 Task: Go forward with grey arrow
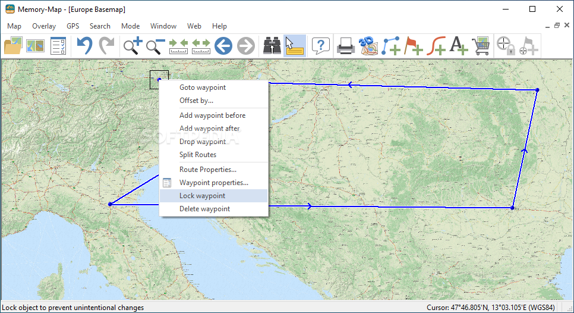[246, 46]
